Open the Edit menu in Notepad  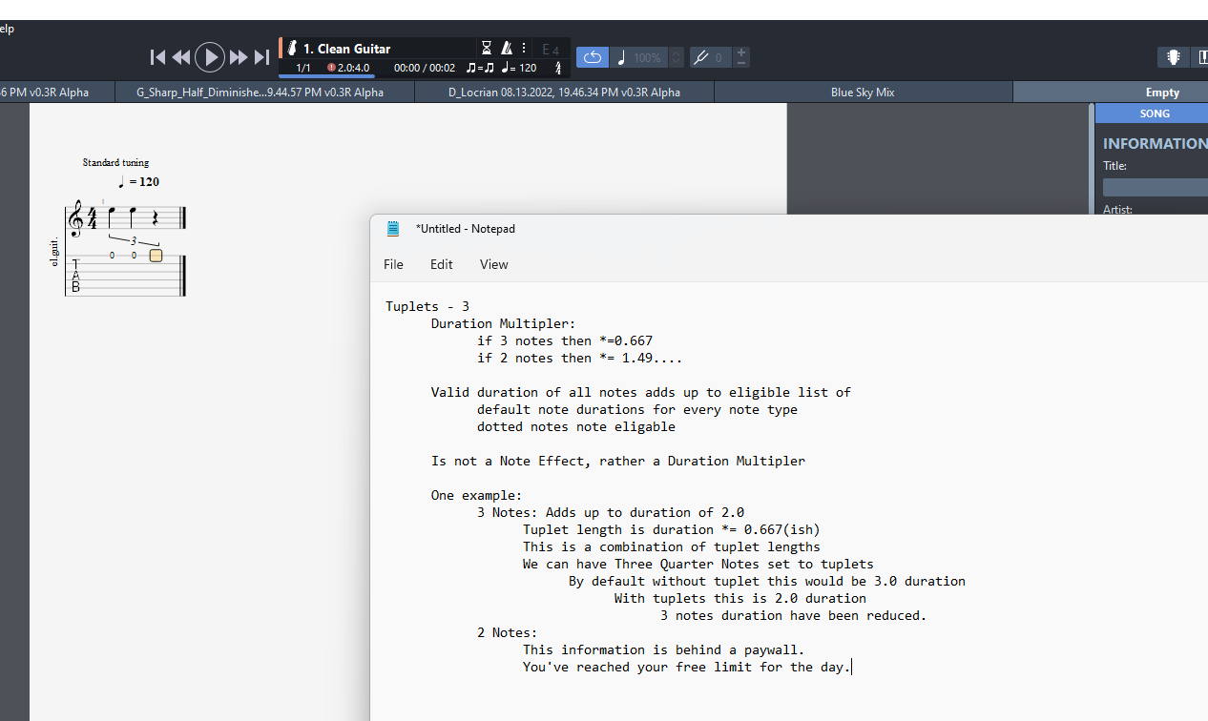441,264
